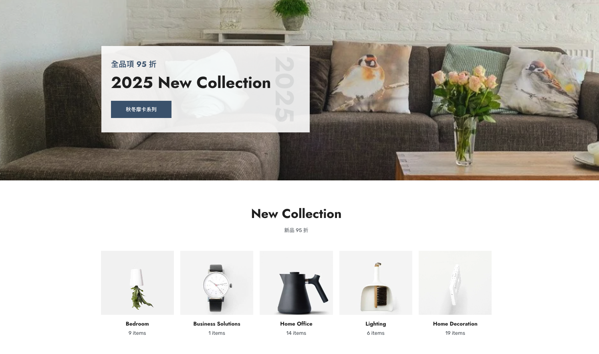Click the 9 items count under Bedroom
The image size is (599, 354).
pyautogui.click(x=137, y=333)
